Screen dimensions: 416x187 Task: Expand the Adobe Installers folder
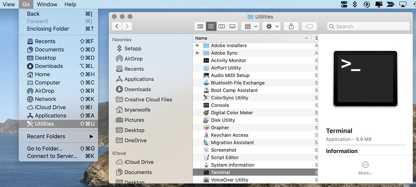(x=197, y=46)
